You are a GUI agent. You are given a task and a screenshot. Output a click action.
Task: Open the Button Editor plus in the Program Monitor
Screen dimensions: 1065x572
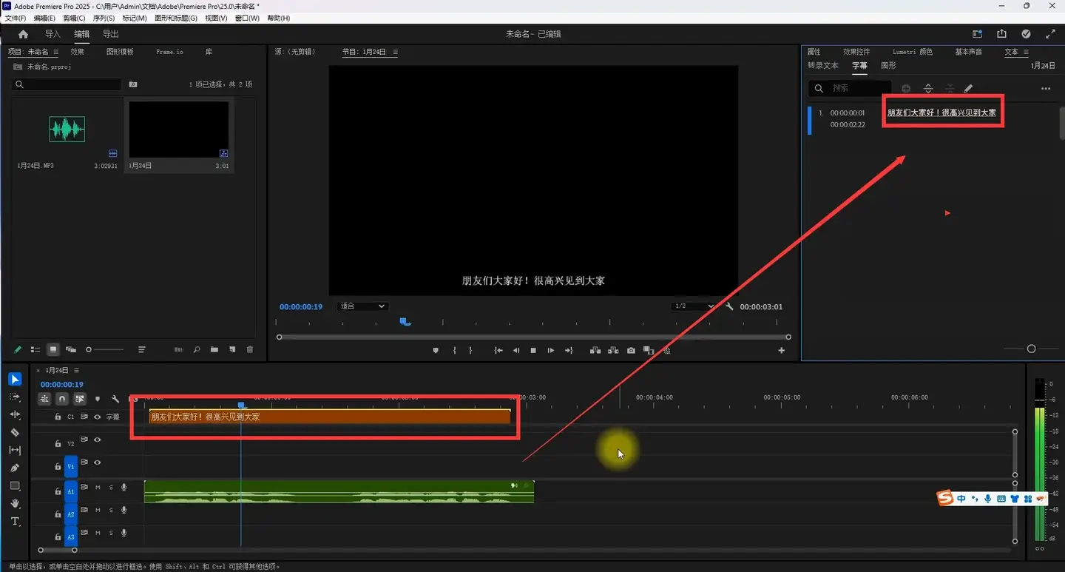[x=781, y=351]
